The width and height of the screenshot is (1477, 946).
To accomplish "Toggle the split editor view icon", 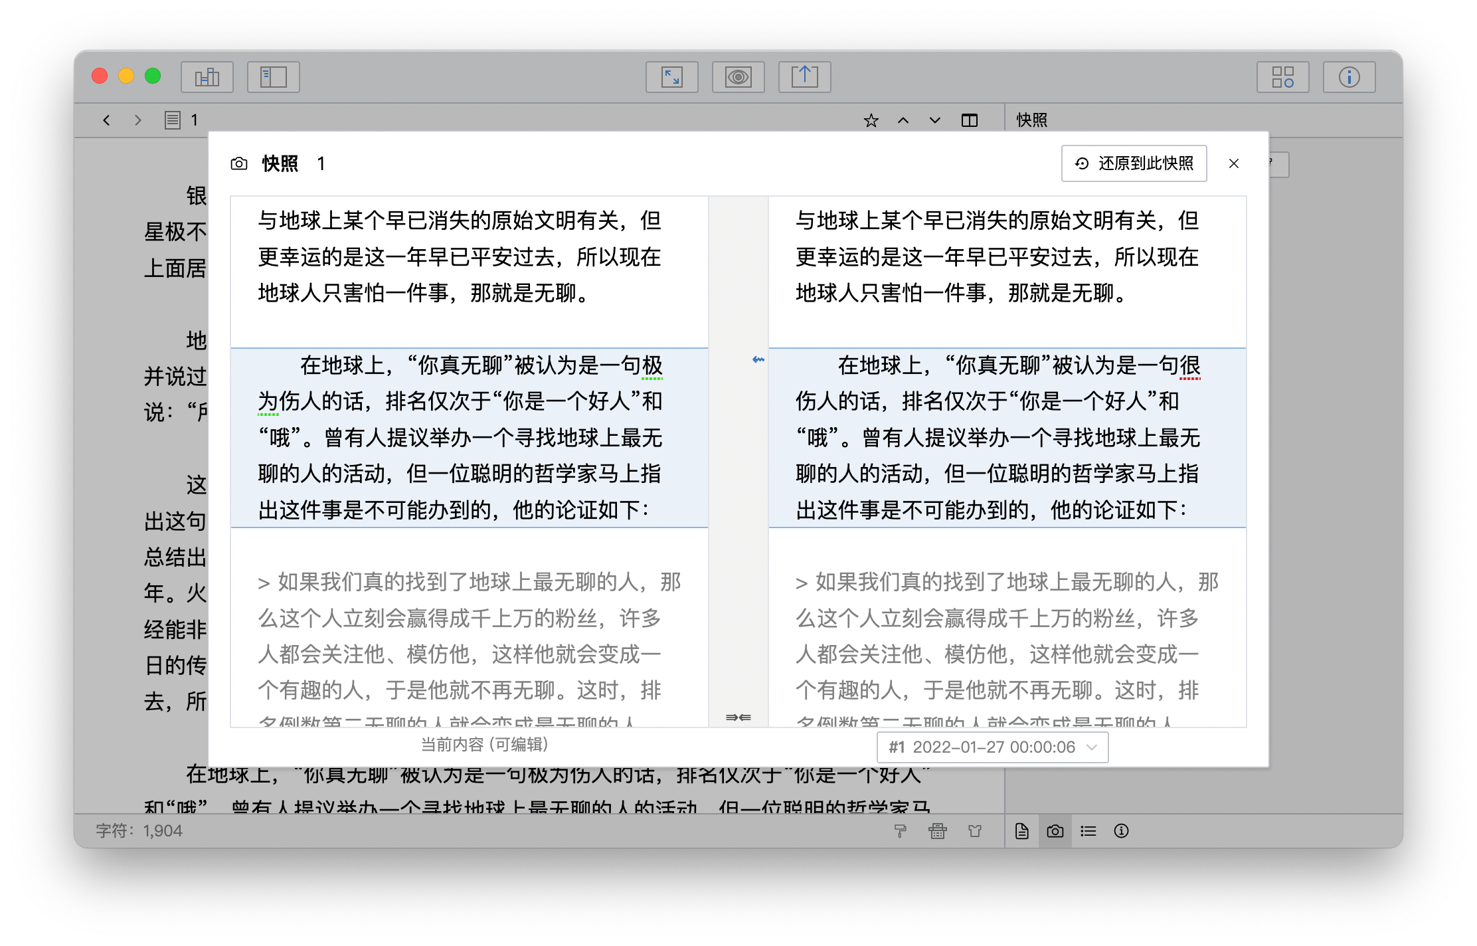I will 970,120.
